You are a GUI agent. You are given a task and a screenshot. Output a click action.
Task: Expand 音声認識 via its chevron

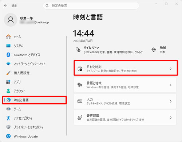point(171,118)
